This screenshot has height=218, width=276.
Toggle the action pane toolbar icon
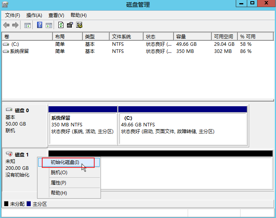click(x=48, y=25)
